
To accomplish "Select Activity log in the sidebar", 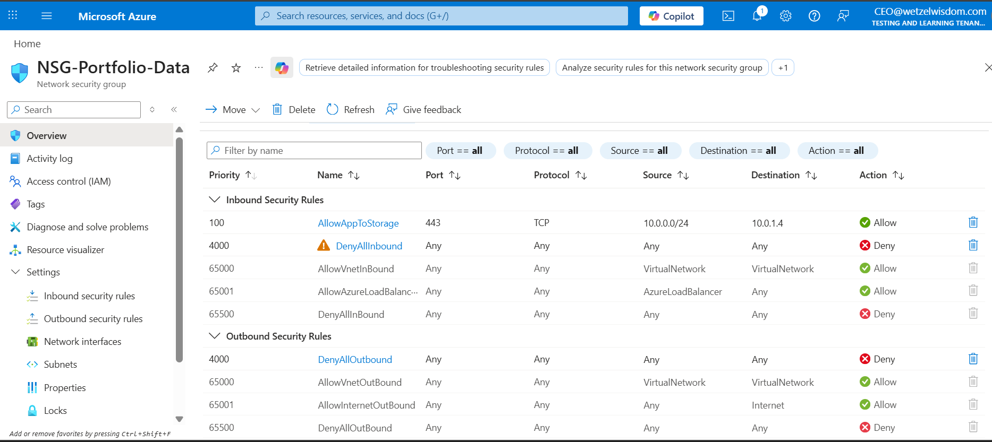I will pos(49,159).
